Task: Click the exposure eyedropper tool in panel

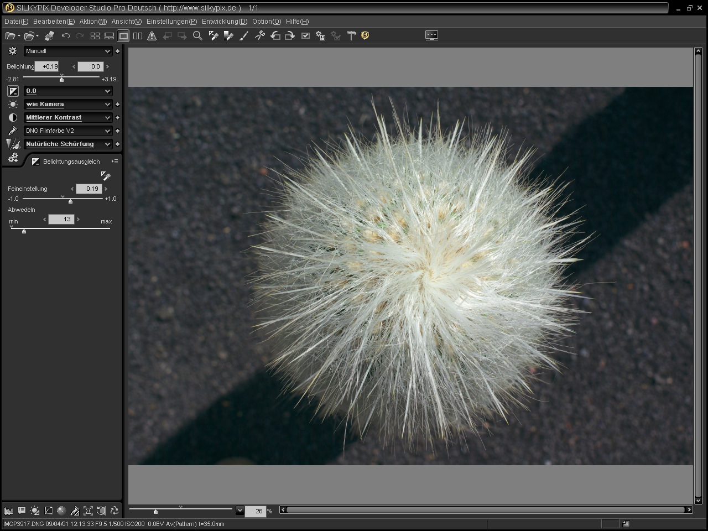Action: pyautogui.click(x=105, y=176)
